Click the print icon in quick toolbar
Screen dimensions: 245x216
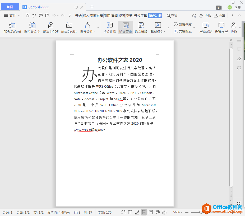41,16
